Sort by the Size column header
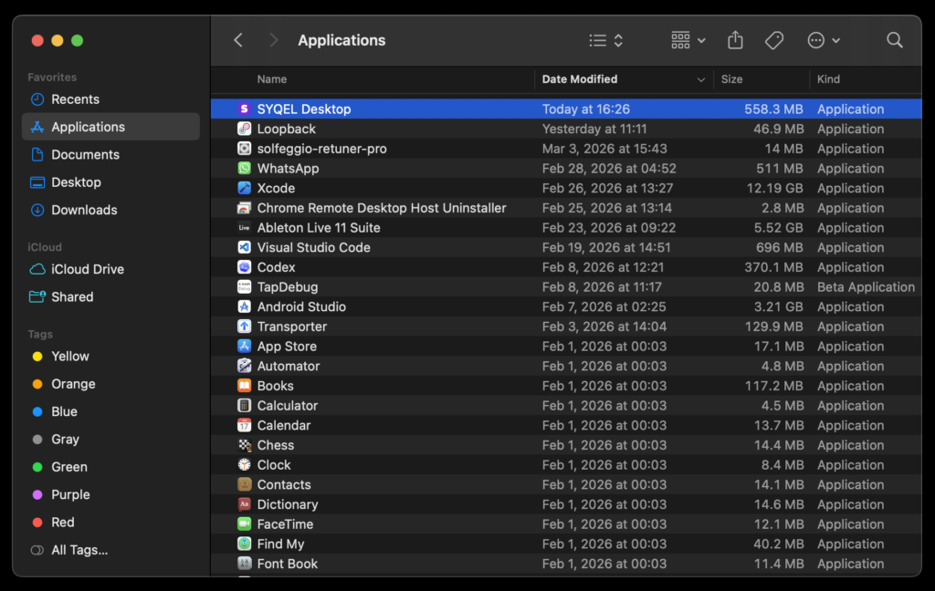 click(x=732, y=79)
